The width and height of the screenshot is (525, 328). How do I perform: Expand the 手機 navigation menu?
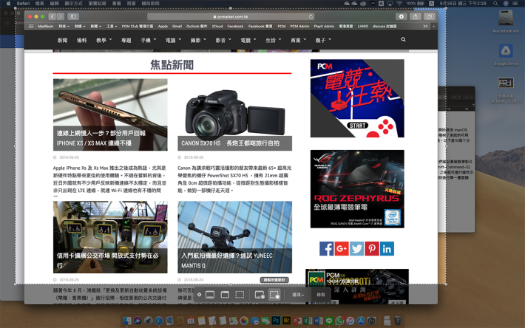click(149, 40)
